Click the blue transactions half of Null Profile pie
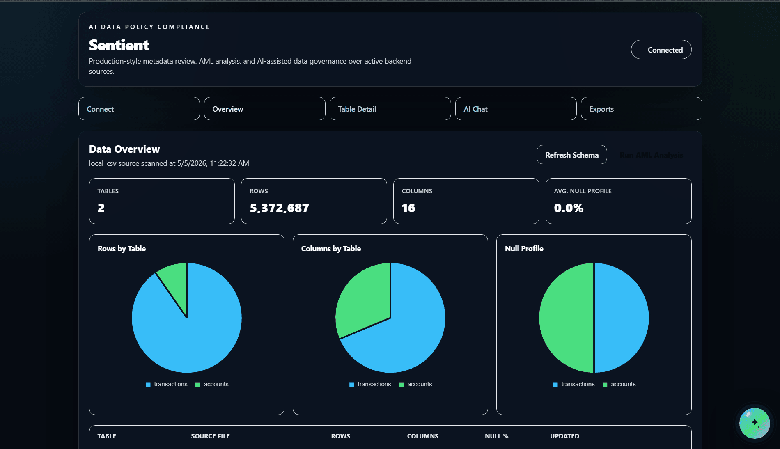 tap(622, 318)
